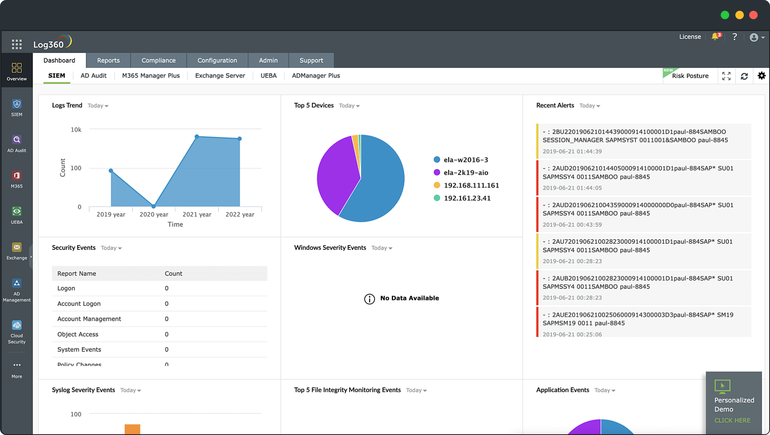Image resolution: width=770 pixels, height=435 pixels.
Task: Switch to the Compliance menu item
Action: tap(159, 60)
